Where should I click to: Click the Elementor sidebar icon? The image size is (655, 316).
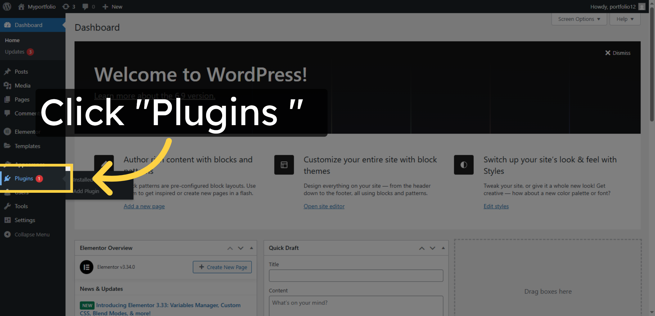(x=8, y=132)
